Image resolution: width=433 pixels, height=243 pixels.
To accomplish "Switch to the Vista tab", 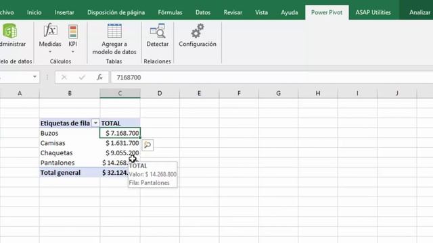I will tap(262, 12).
